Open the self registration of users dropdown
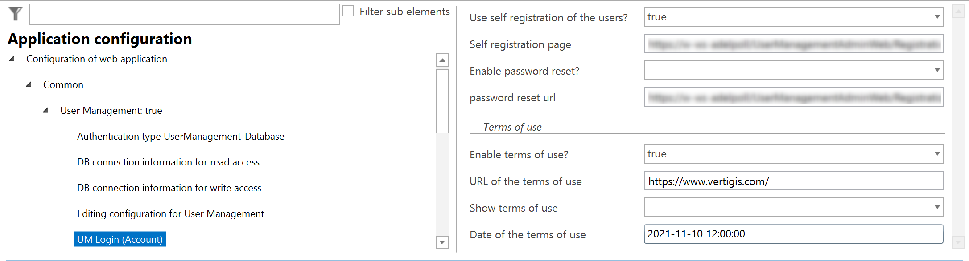The width and height of the screenshot is (969, 261). (936, 17)
